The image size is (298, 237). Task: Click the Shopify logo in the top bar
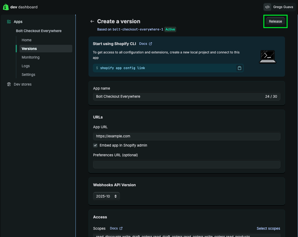pos(6,7)
